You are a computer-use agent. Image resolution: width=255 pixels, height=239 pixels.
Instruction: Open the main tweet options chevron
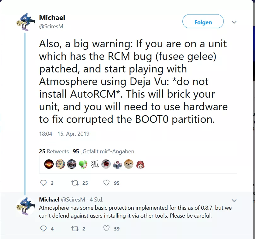pyautogui.click(x=234, y=22)
